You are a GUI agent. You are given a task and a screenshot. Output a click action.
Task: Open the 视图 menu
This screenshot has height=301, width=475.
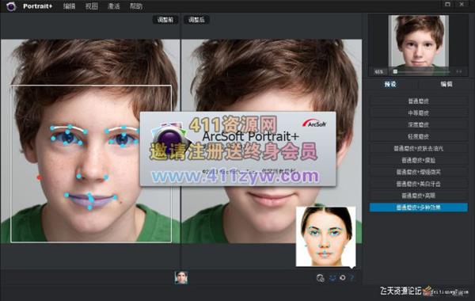[x=92, y=6]
